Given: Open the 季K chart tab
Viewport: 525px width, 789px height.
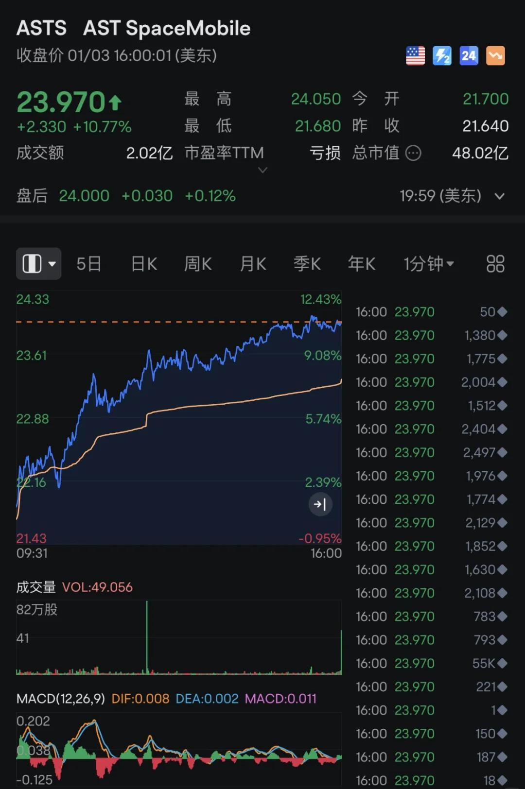Looking at the screenshot, I should point(307,264).
